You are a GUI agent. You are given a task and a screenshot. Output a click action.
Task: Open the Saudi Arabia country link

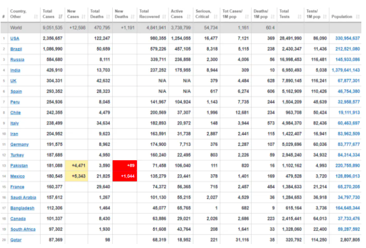[x=23, y=197]
